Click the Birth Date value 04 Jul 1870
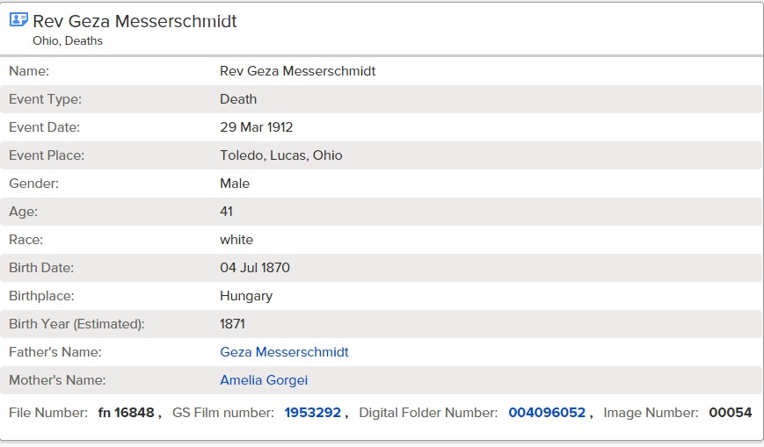This screenshot has width=764, height=447. 255,268
